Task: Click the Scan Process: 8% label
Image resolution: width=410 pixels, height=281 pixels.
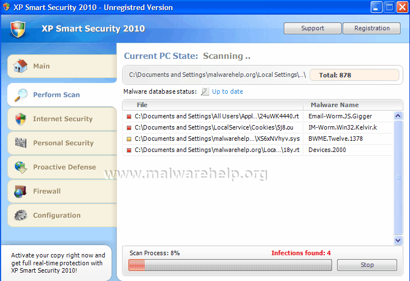Action: 155,253
